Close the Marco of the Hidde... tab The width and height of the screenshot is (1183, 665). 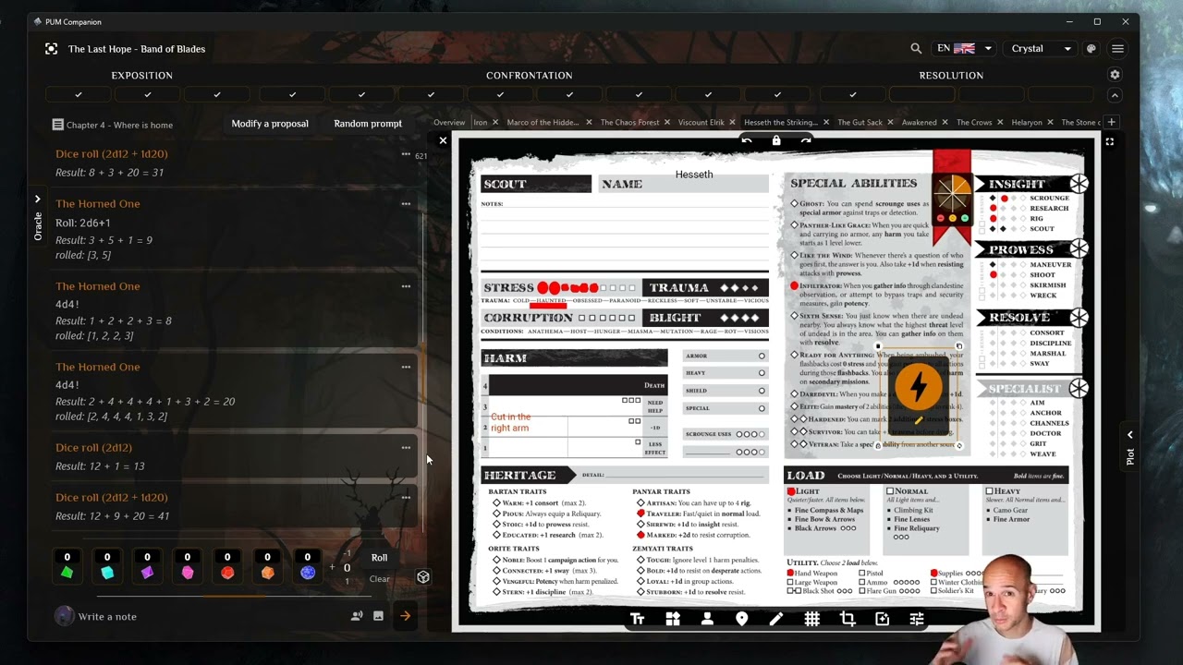(589, 123)
